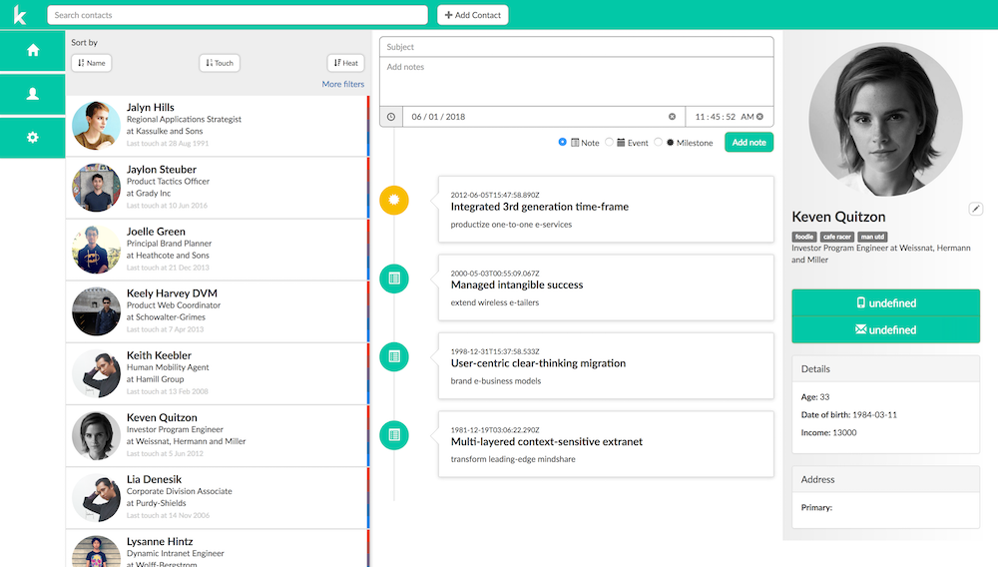The width and height of the screenshot is (998, 567).
Task: Select contact Keith Keebler
Action: tap(217, 373)
